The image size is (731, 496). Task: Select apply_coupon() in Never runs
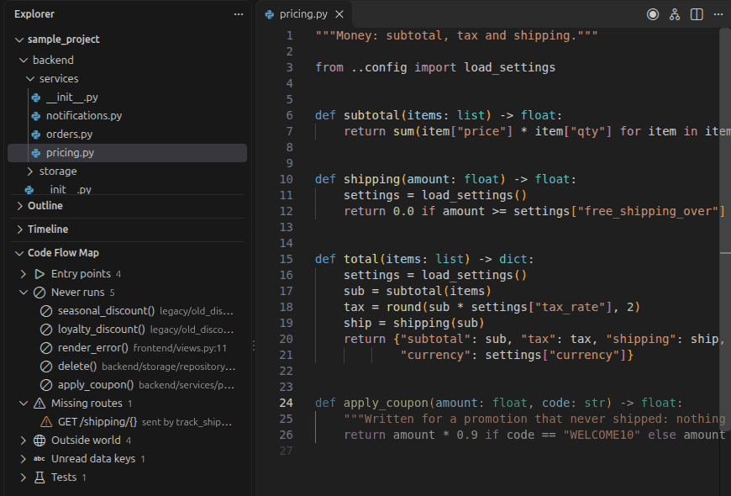point(127,385)
